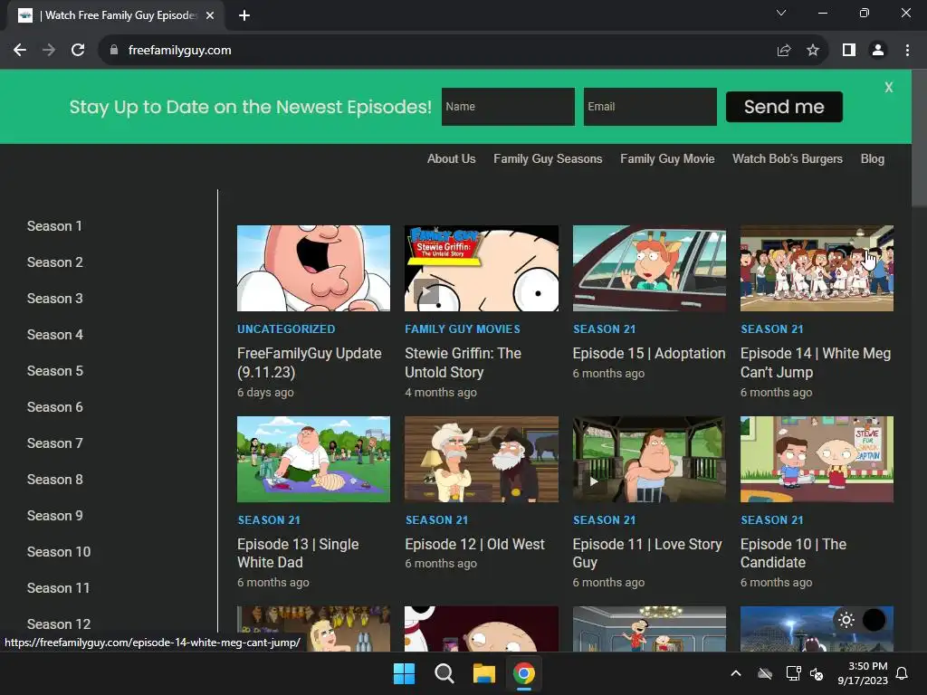Viewport: 927px width, 695px height.
Task: Toggle light mode with the sun icon
Action: 846,619
